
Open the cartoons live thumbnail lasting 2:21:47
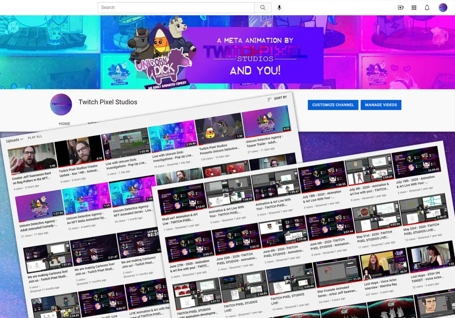click(95, 250)
